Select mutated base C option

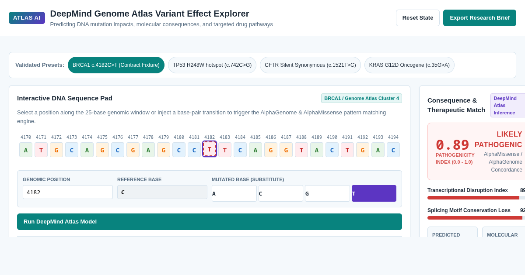click(281, 193)
